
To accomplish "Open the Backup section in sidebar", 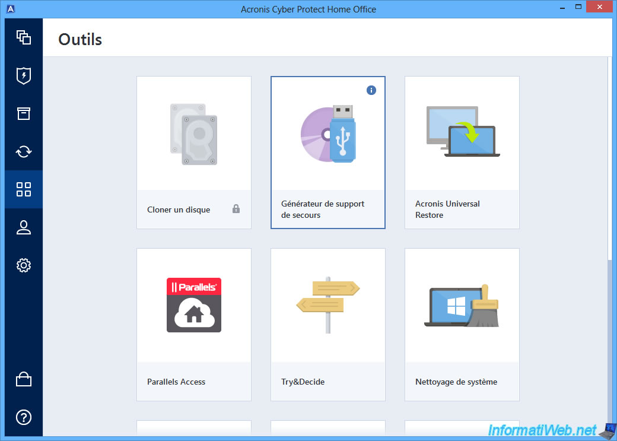I will click(24, 37).
